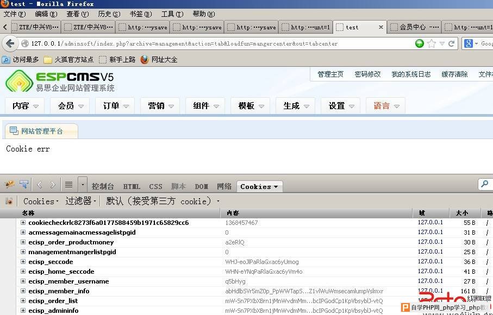Activate the Firebug inspect element tool
493x315 pixels.
tap(24, 185)
